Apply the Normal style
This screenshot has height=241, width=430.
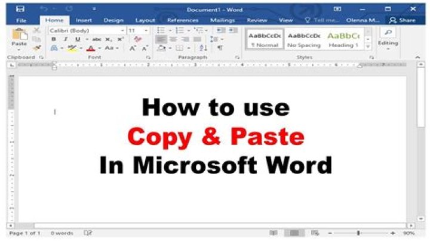pyautogui.click(x=265, y=39)
